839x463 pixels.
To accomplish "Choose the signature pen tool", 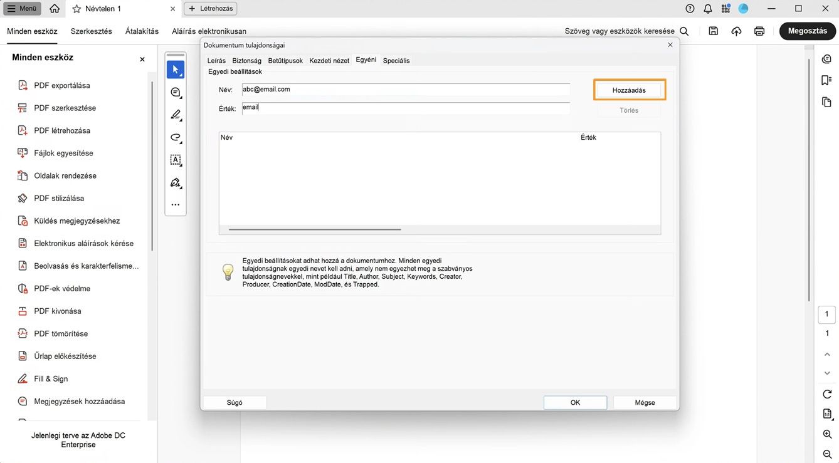I will pyautogui.click(x=176, y=182).
